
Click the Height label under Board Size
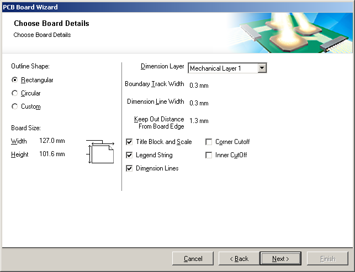pyautogui.click(x=20, y=154)
